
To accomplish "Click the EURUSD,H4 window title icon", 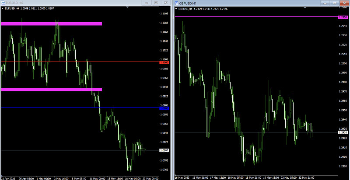I will coord(3,3).
